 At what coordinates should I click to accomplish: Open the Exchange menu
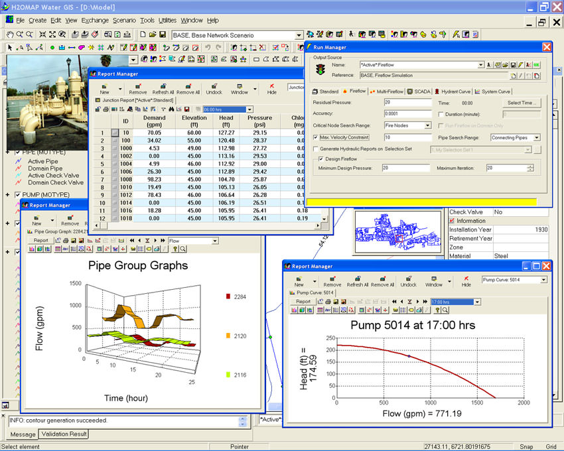pos(95,21)
